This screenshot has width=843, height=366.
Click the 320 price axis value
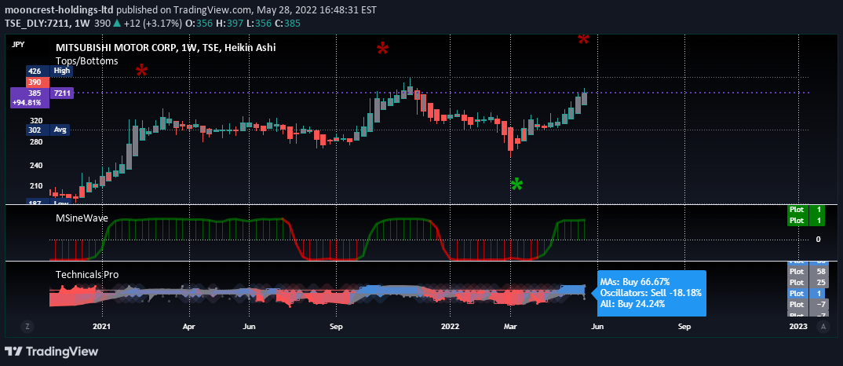tap(35, 121)
